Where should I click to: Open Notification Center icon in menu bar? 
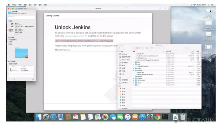[x=212, y=5]
